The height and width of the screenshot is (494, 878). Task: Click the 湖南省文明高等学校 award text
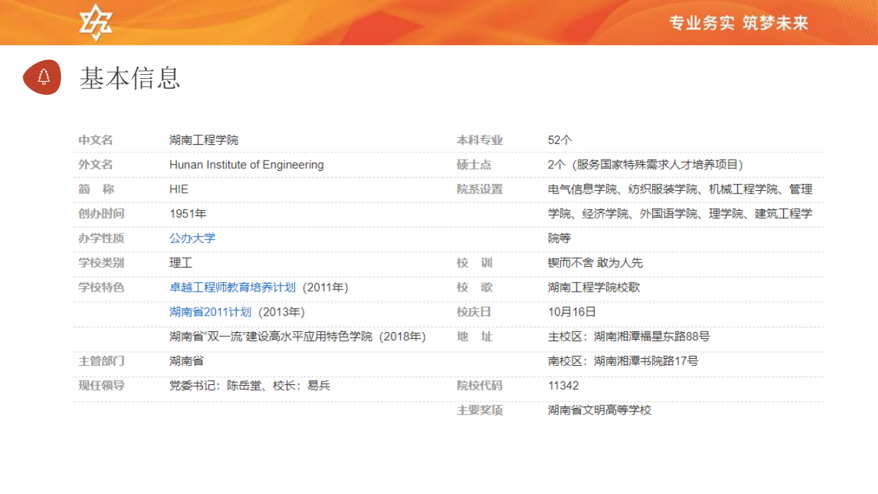599,410
